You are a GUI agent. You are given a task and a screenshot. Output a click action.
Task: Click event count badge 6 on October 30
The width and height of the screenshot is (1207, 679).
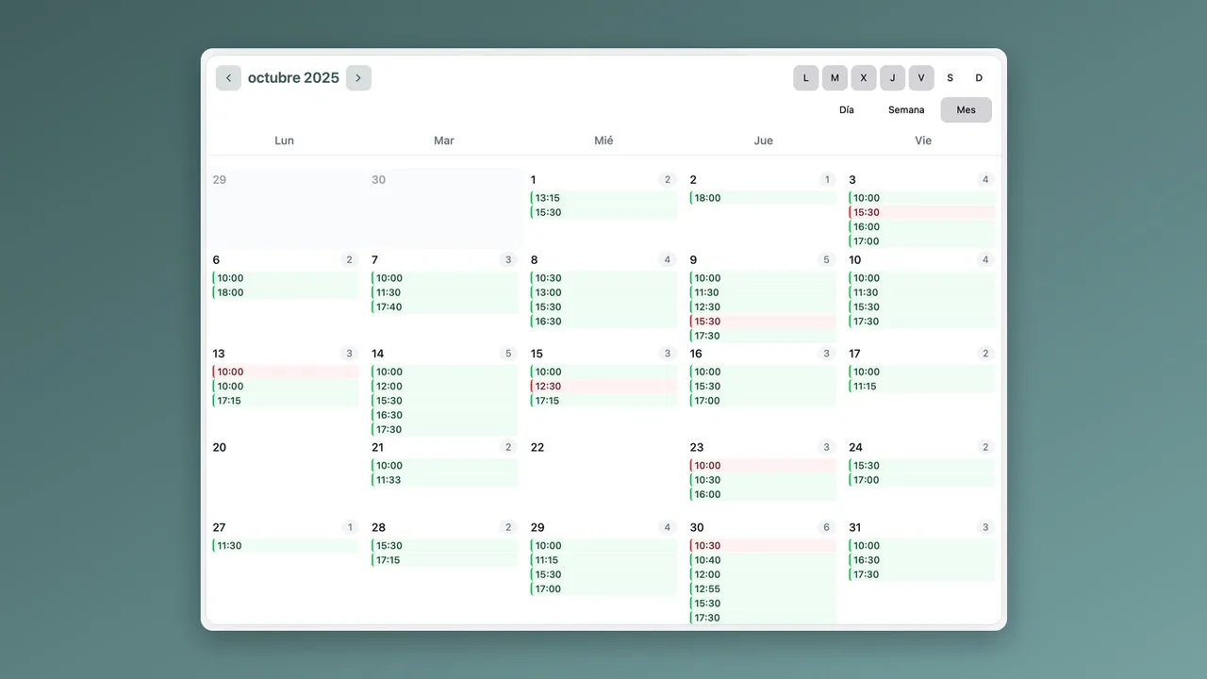(827, 527)
